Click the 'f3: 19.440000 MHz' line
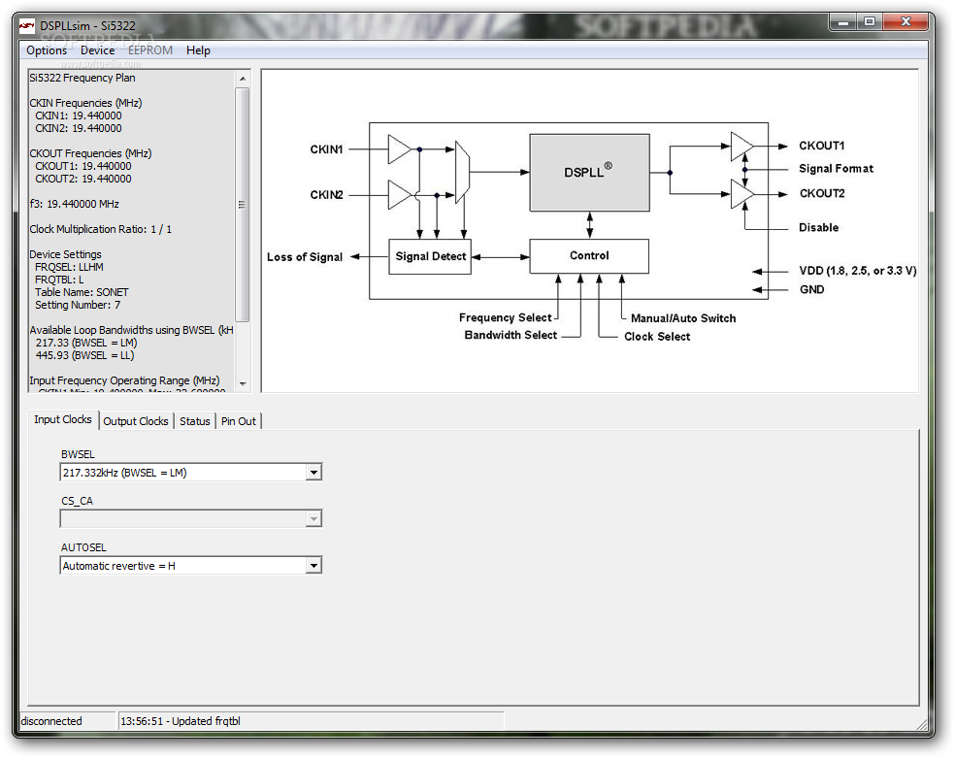This screenshot has width=955, height=758. [x=75, y=204]
